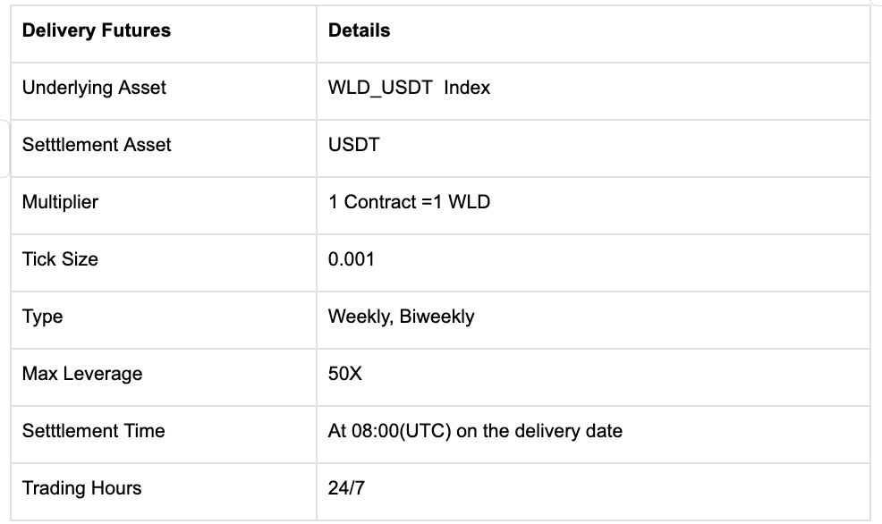Image resolution: width=882 pixels, height=524 pixels.
Task: Select the "Multiplier" row label
Action: [x=60, y=202]
